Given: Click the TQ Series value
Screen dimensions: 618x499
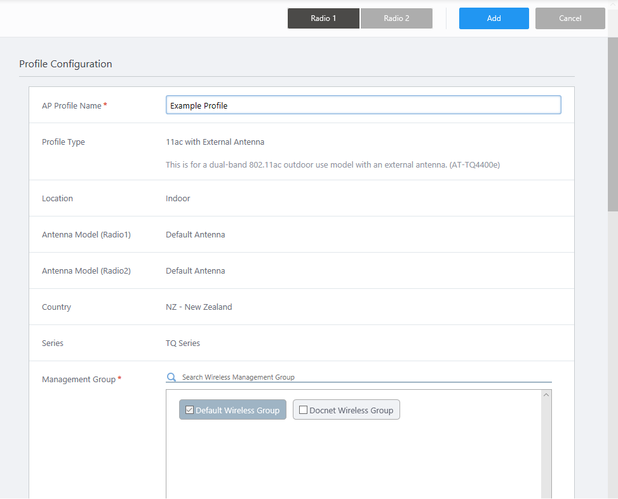Looking at the screenshot, I should pos(183,343).
